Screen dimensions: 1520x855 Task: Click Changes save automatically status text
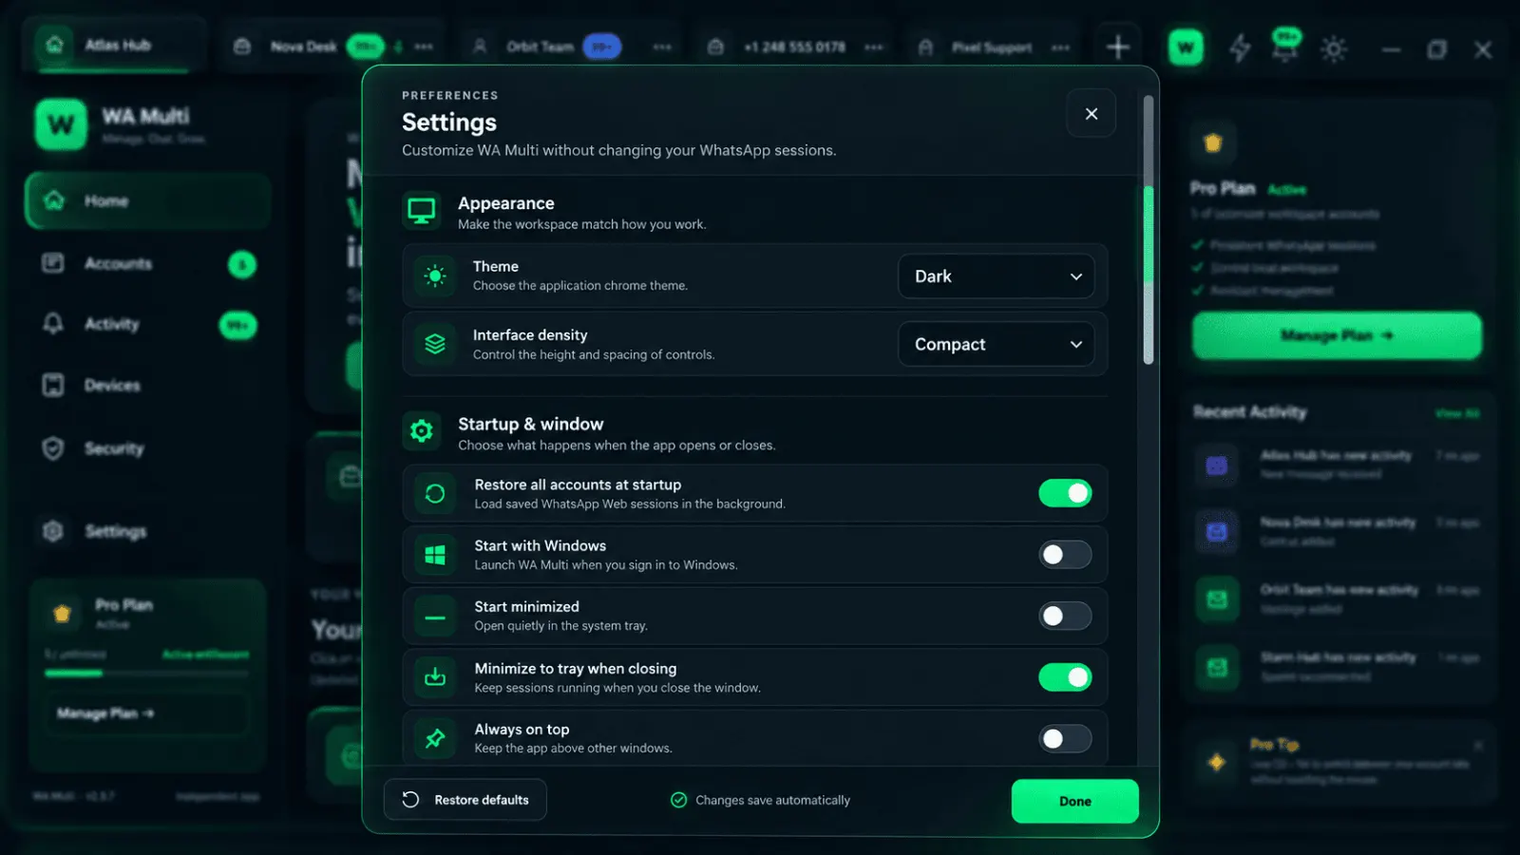click(772, 800)
